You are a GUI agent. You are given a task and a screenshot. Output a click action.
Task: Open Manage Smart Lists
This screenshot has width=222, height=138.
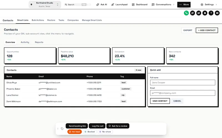point(92,20)
